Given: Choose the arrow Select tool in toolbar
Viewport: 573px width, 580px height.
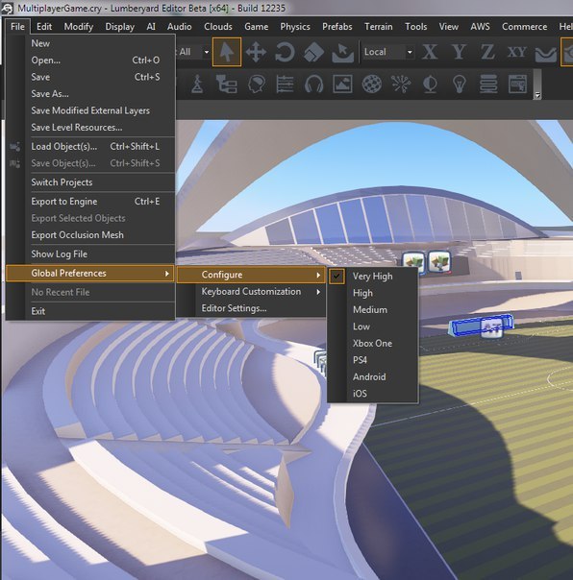Looking at the screenshot, I should click(227, 52).
